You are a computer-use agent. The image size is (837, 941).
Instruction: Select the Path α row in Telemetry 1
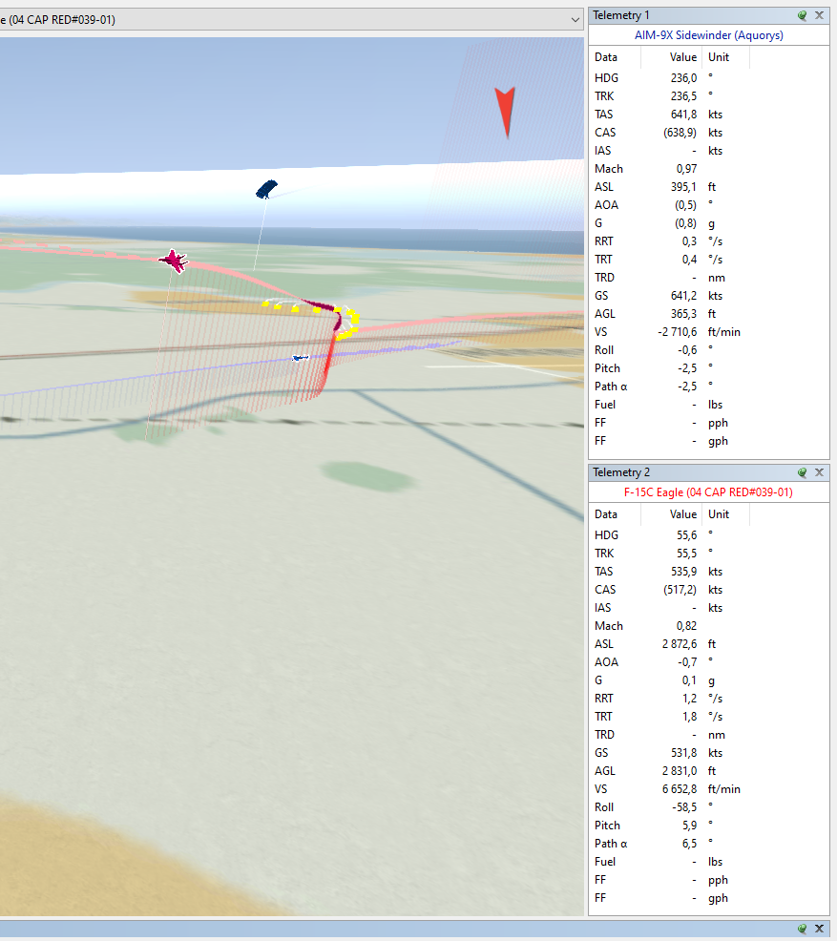click(708, 387)
